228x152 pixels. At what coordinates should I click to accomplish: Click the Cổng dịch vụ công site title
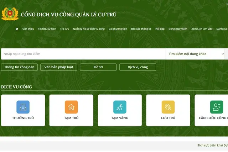(69, 15)
